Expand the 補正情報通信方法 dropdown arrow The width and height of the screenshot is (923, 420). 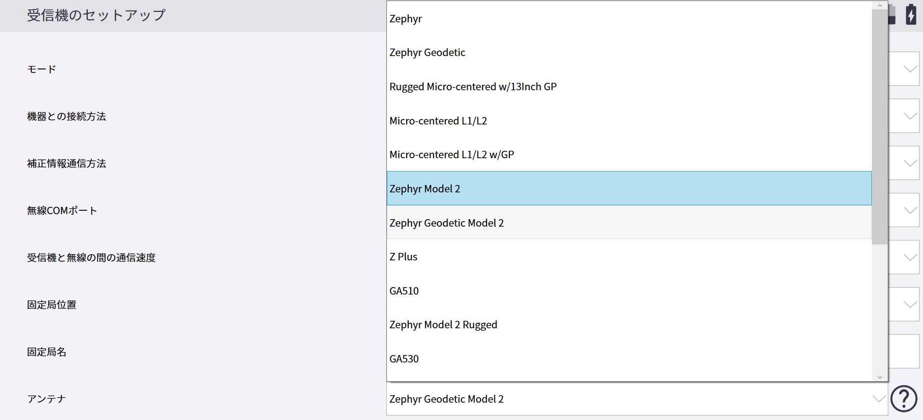pyautogui.click(x=910, y=163)
